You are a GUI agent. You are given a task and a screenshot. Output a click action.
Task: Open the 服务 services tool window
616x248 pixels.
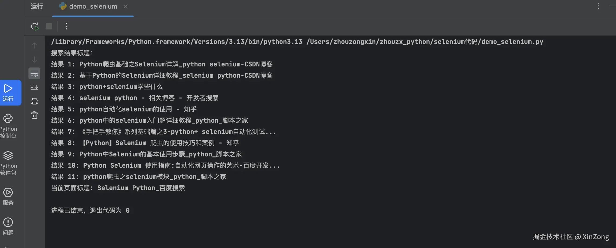click(8, 196)
